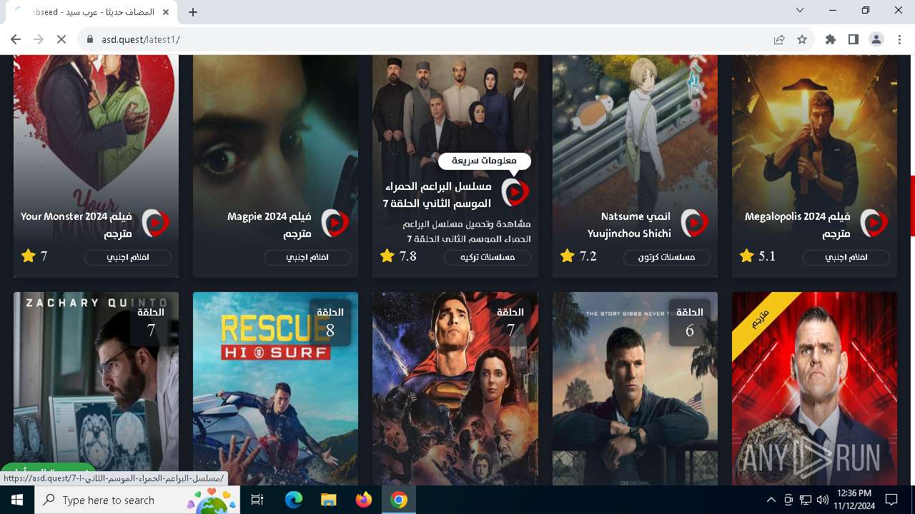Click the play icon beside Natsume Yuujinchou Shichi

click(694, 223)
